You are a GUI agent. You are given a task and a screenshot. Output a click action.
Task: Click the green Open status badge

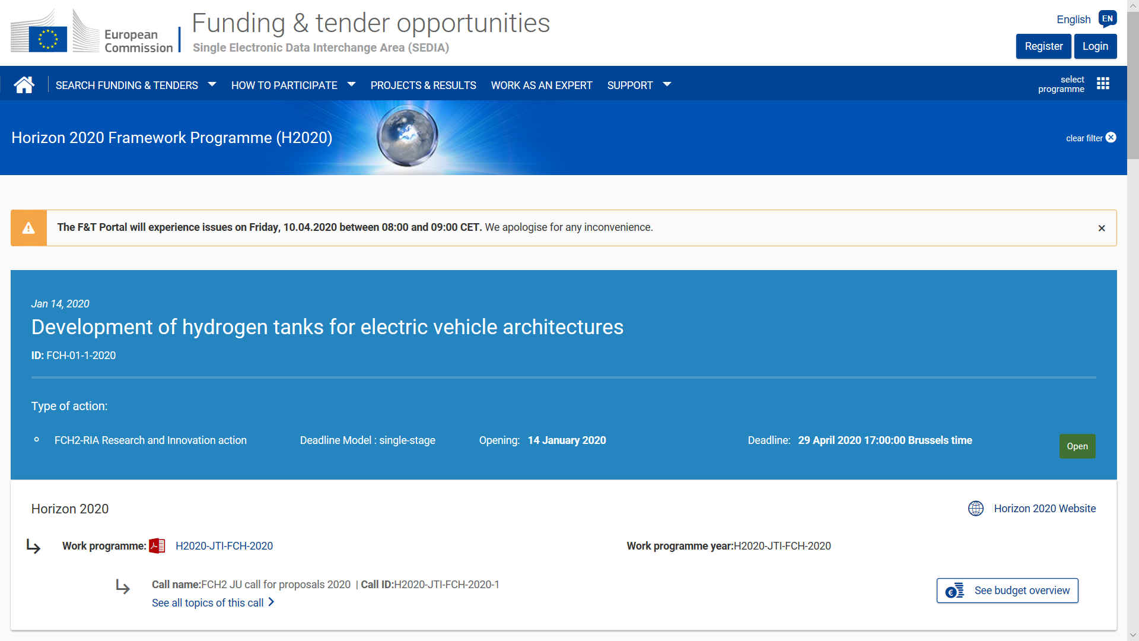point(1077,446)
